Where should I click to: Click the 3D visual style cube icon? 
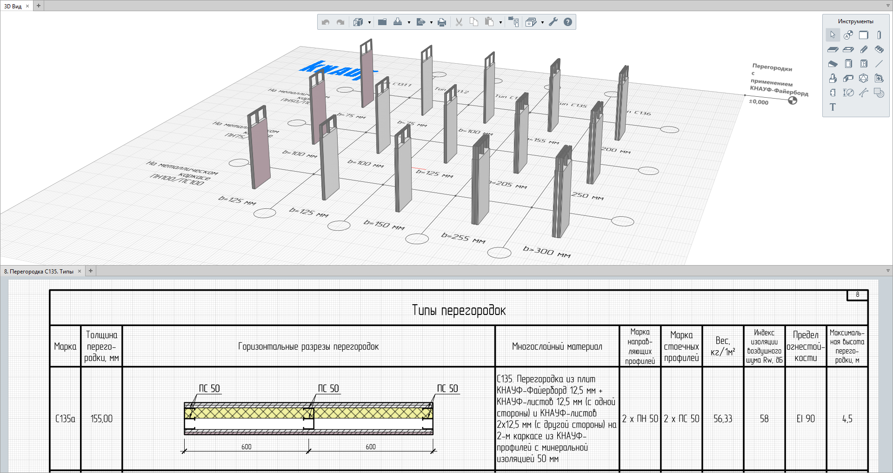pos(358,22)
